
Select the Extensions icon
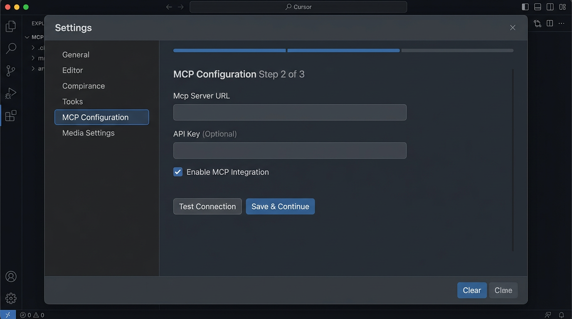coord(10,115)
